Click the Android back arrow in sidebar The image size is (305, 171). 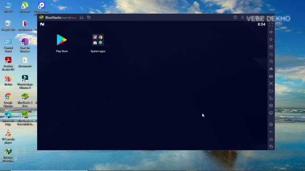[x=271, y=132]
